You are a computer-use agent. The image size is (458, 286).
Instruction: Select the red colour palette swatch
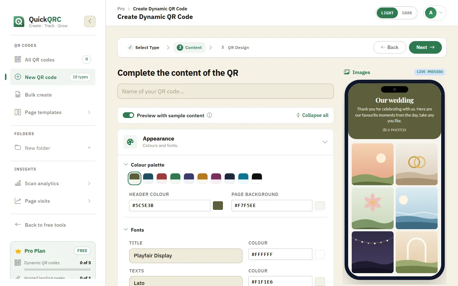(162, 178)
